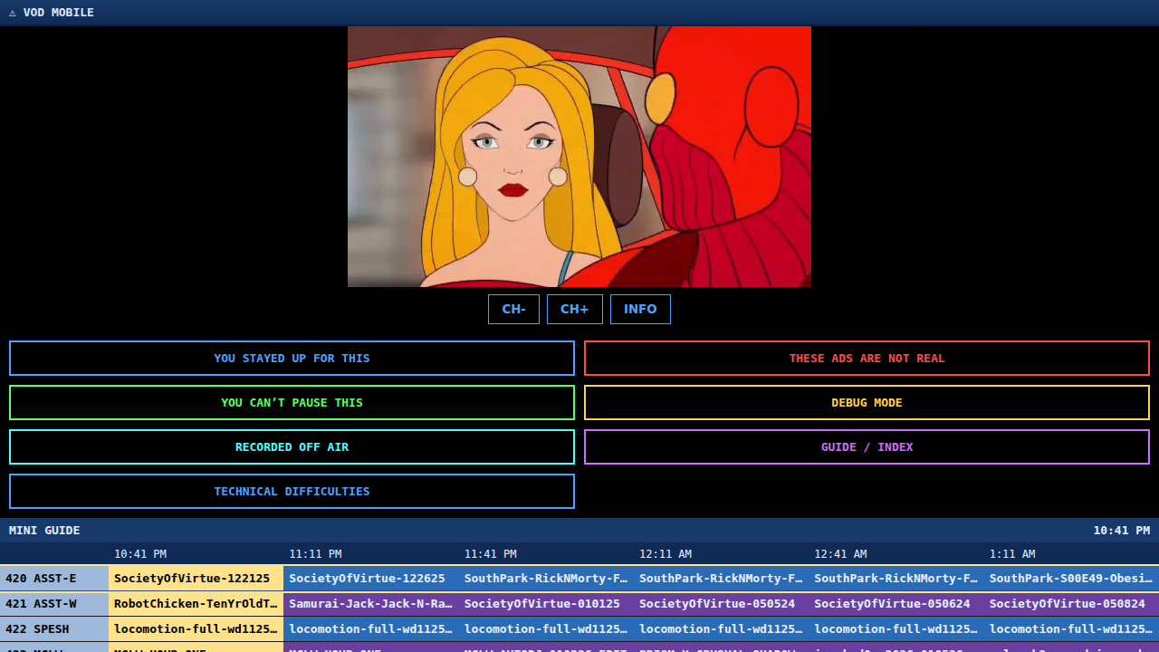Open the GUIDE / INDEX page
This screenshot has width=1159, height=652.
pos(867,446)
